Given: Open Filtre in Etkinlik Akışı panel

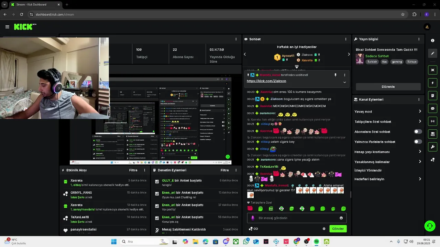Looking at the screenshot, I should (x=133, y=170).
